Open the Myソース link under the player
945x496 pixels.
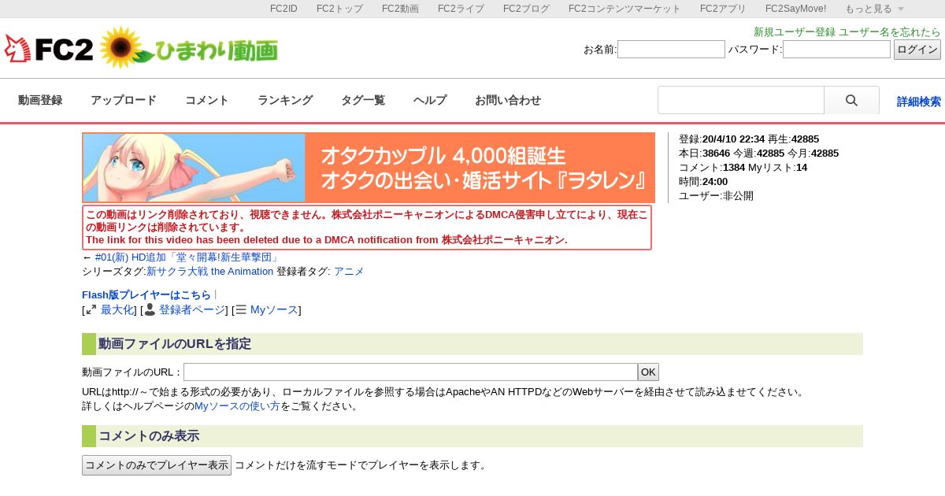pyautogui.click(x=274, y=310)
